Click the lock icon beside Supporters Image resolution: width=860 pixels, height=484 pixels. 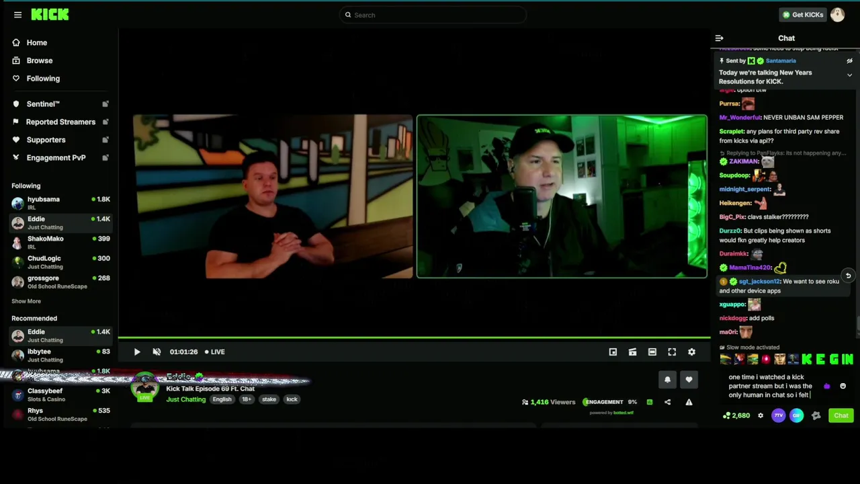click(105, 140)
